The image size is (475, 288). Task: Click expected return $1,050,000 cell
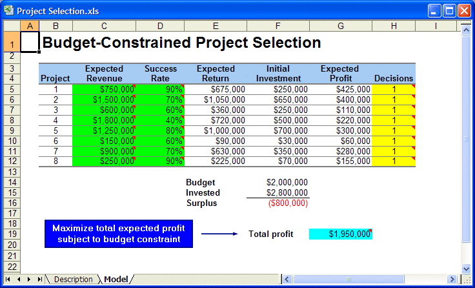pyautogui.click(x=216, y=99)
